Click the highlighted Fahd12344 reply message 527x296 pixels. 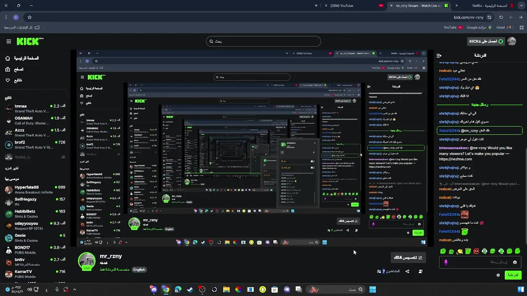(480, 131)
